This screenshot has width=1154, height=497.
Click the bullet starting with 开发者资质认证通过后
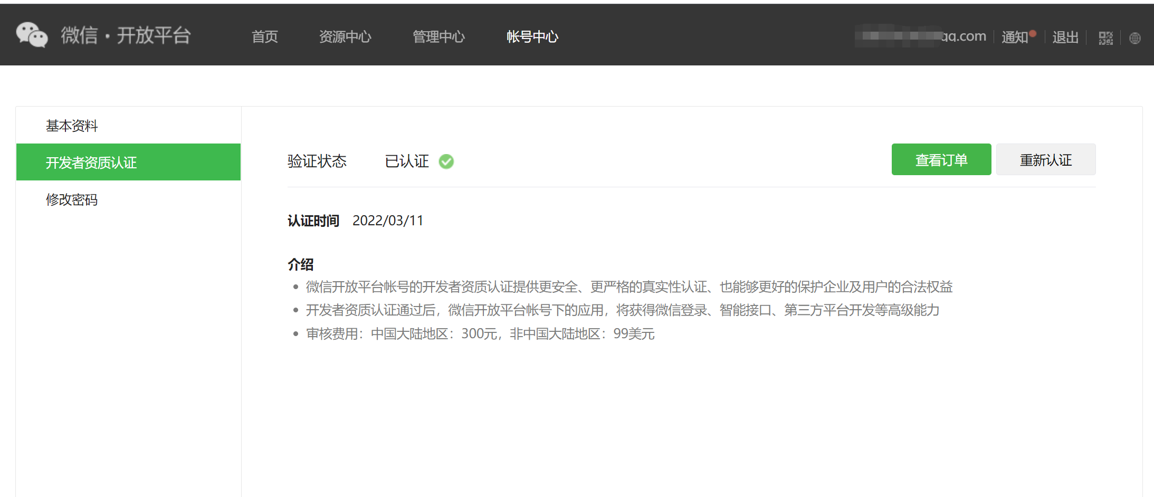623,310
